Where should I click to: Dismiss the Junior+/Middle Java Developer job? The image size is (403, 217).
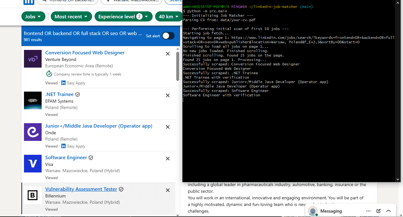tap(168, 127)
